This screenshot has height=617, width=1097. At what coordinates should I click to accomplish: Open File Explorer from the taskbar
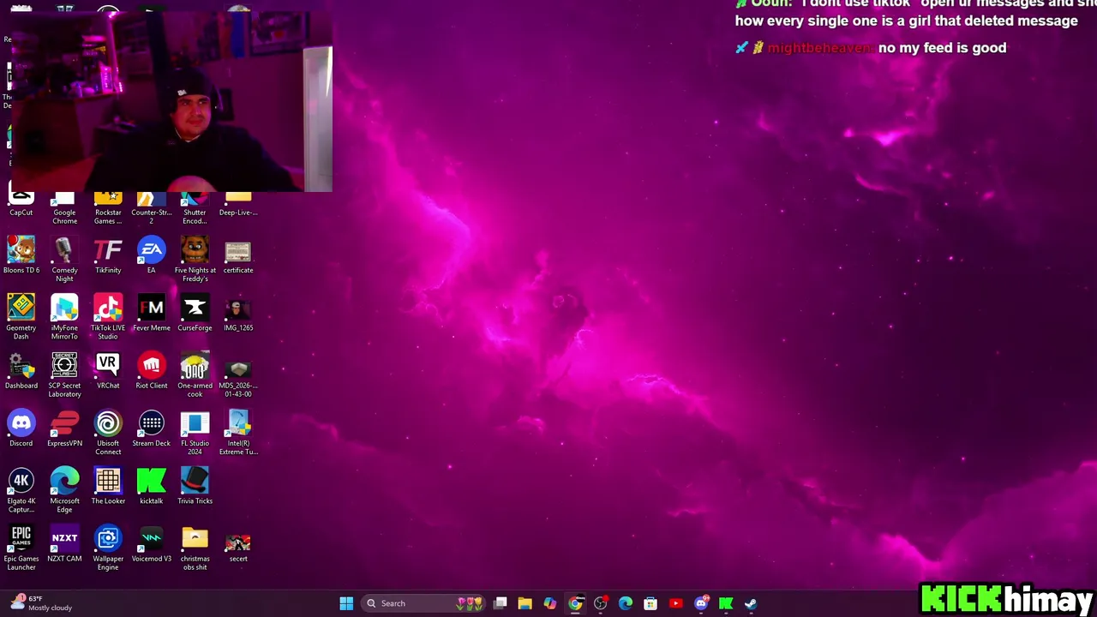click(525, 603)
